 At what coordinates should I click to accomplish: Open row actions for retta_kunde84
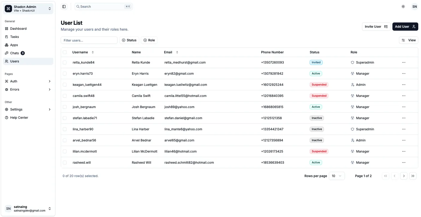pos(404,63)
